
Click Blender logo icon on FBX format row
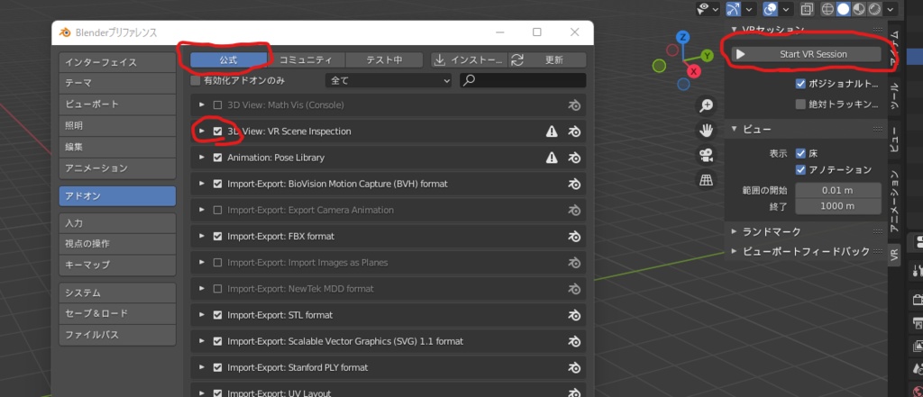[x=574, y=237]
